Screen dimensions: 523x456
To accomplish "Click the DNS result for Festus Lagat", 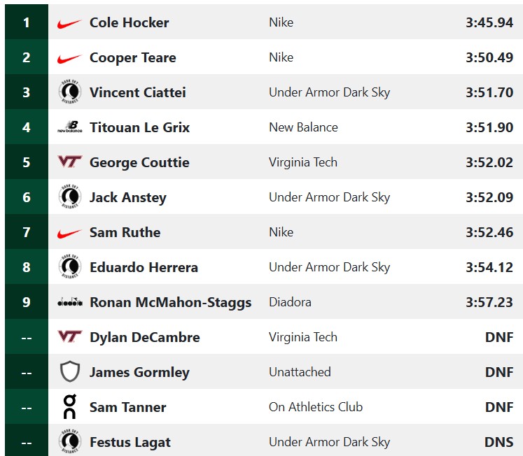I will click(x=499, y=442).
